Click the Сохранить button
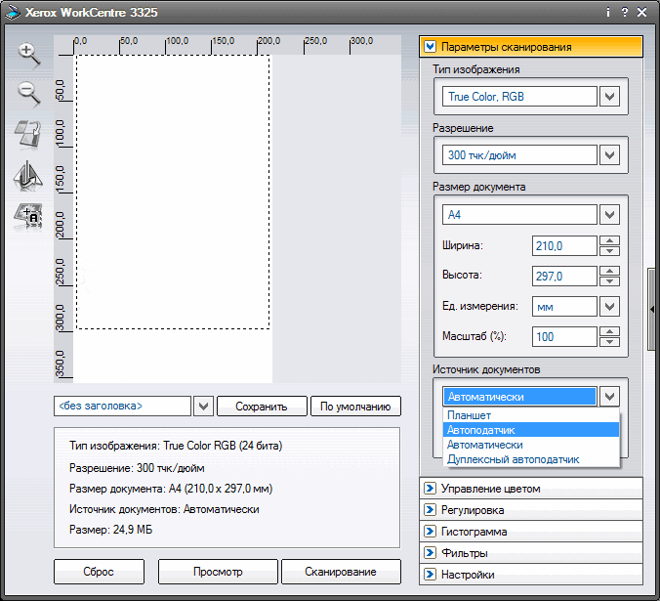Image resolution: width=660 pixels, height=601 pixels. pyautogui.click(x=262, y=406)
